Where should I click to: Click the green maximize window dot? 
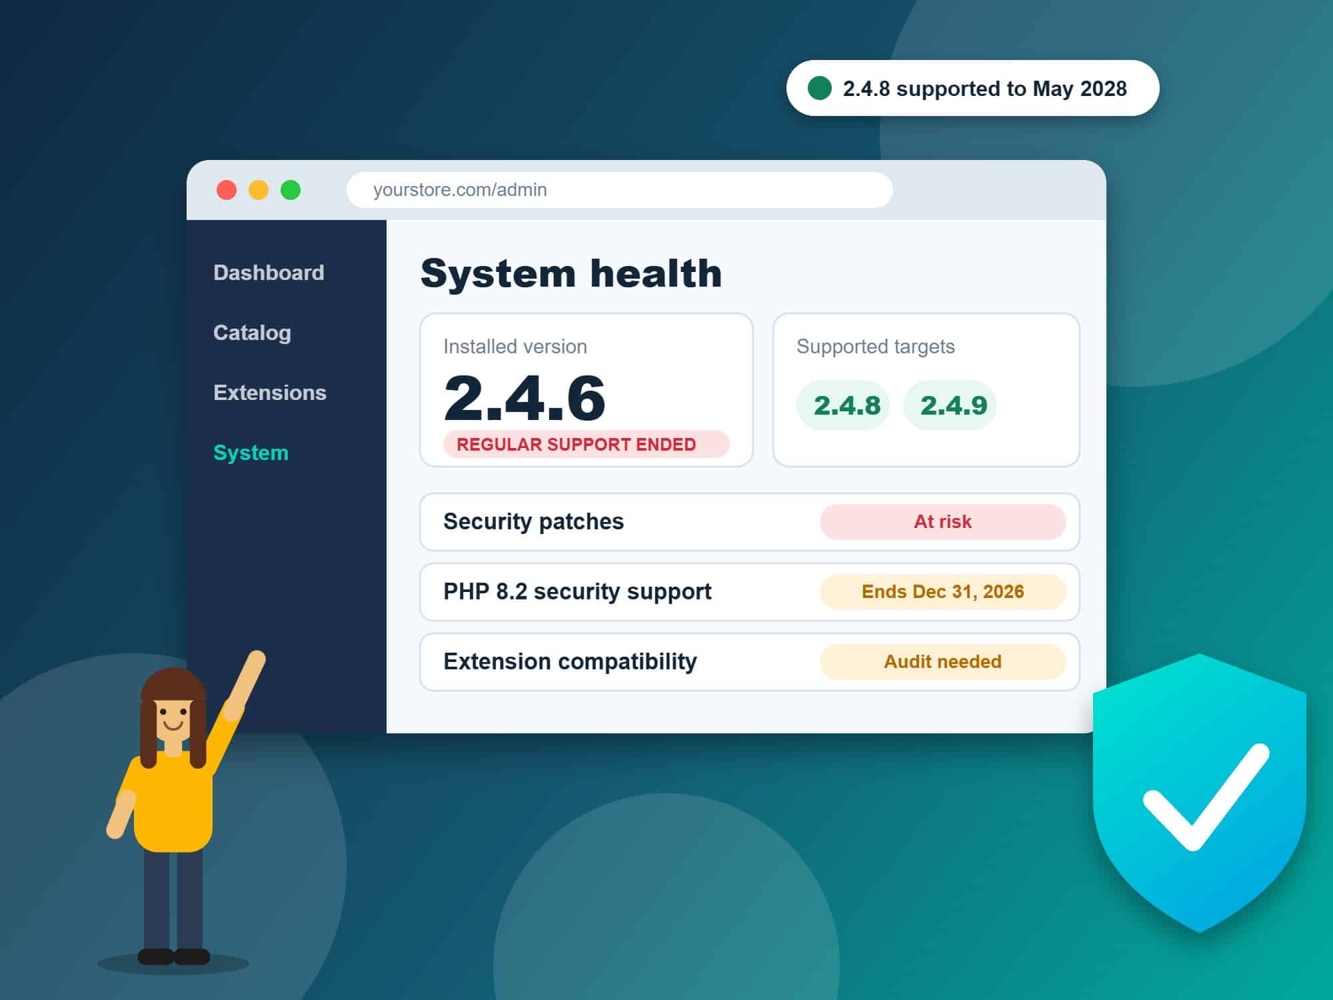coord(291,190)
